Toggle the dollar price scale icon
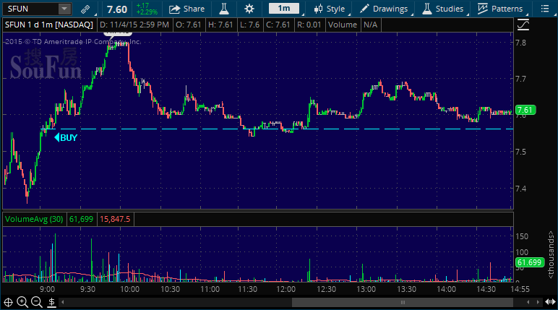The height and width of the screenshot is (310, 558). point(51,303)
